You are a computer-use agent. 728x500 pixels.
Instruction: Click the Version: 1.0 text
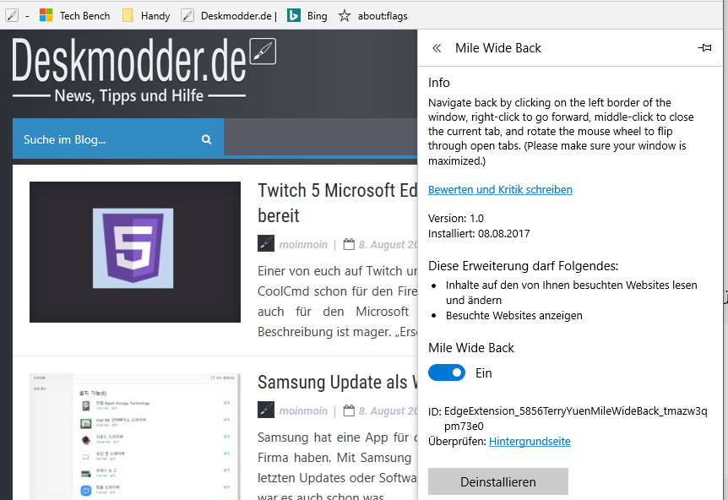click(455, 218)
